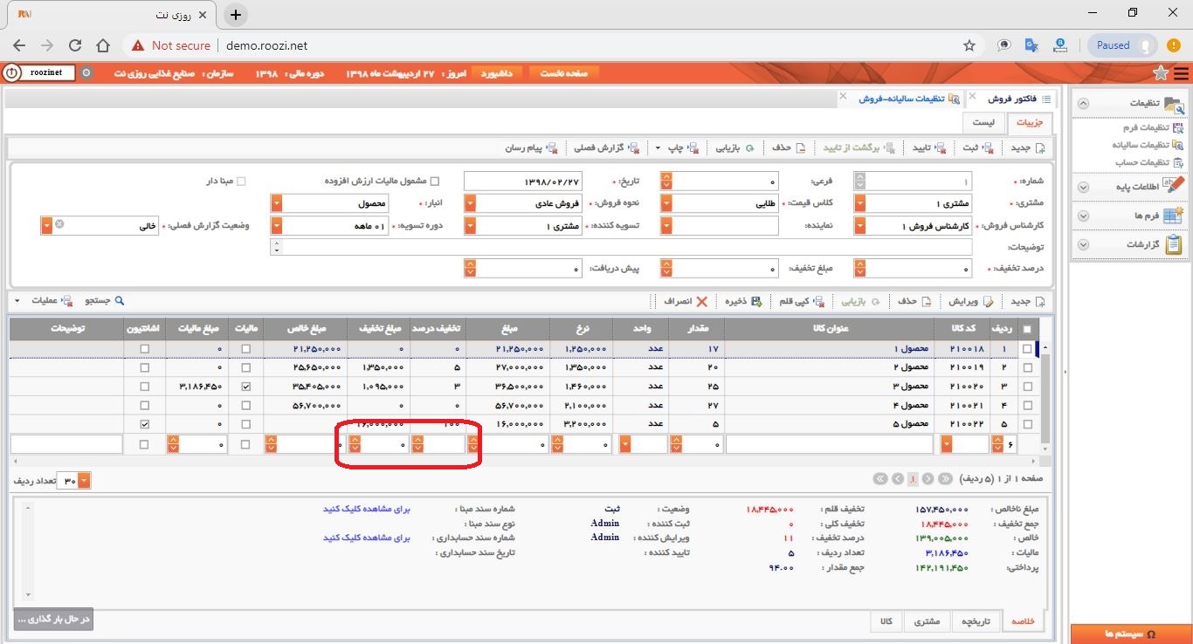Click the ذخیره (save) row button
This screenshot has width=1193, height=644.
click(x=743, y=301)
